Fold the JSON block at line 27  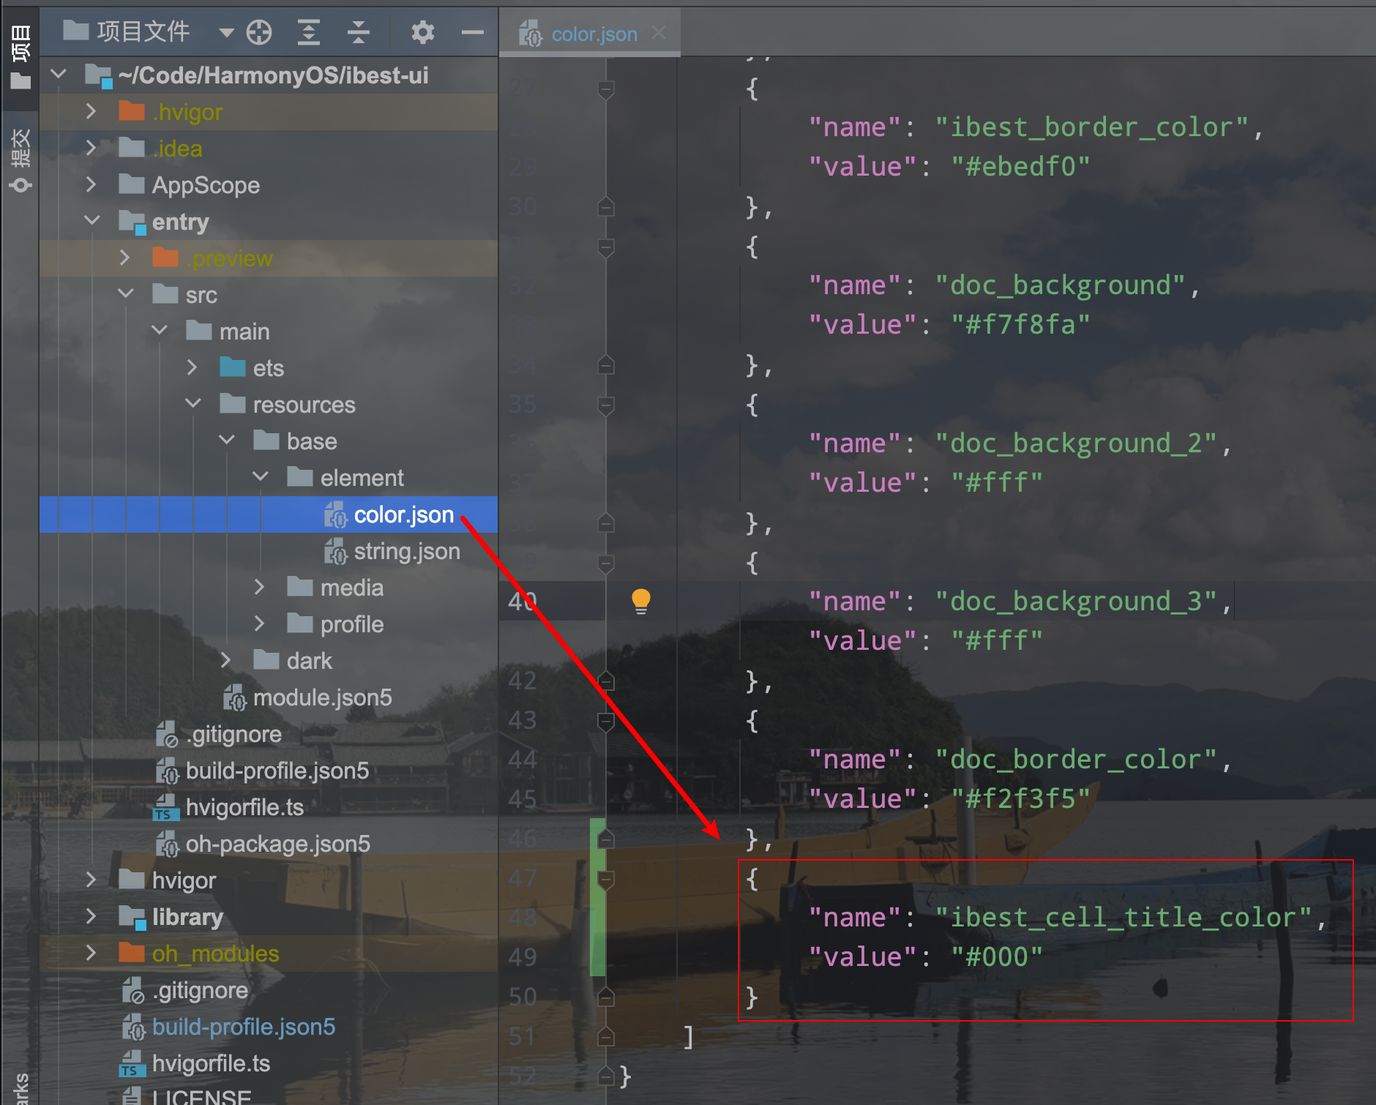point(605,90)
